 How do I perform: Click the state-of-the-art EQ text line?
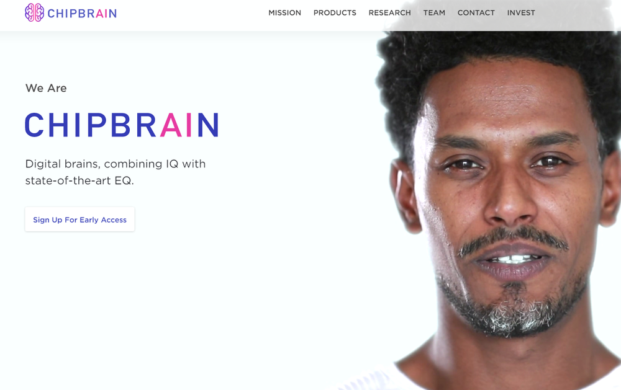pyautogui.click(x=79, y=181)
